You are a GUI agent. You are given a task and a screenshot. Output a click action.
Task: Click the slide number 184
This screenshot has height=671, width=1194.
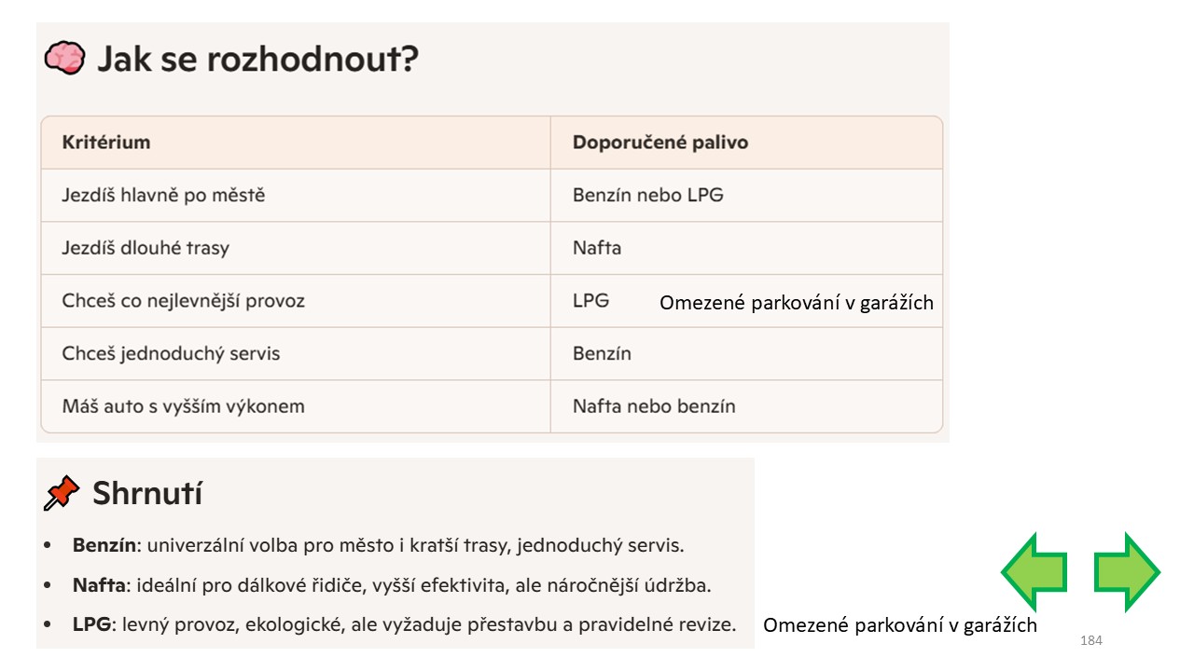tap(1090, 640)
